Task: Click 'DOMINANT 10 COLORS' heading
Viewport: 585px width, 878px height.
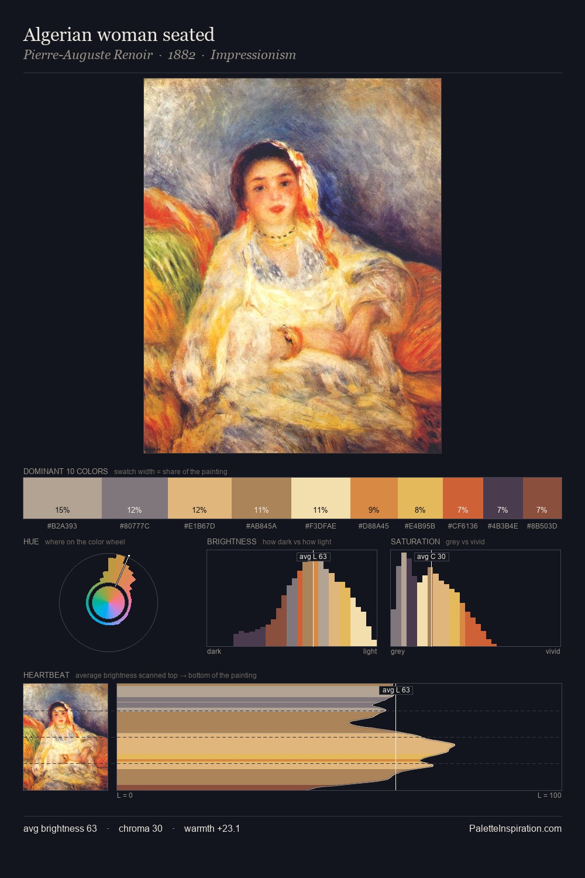Action: tap(66, 471)
